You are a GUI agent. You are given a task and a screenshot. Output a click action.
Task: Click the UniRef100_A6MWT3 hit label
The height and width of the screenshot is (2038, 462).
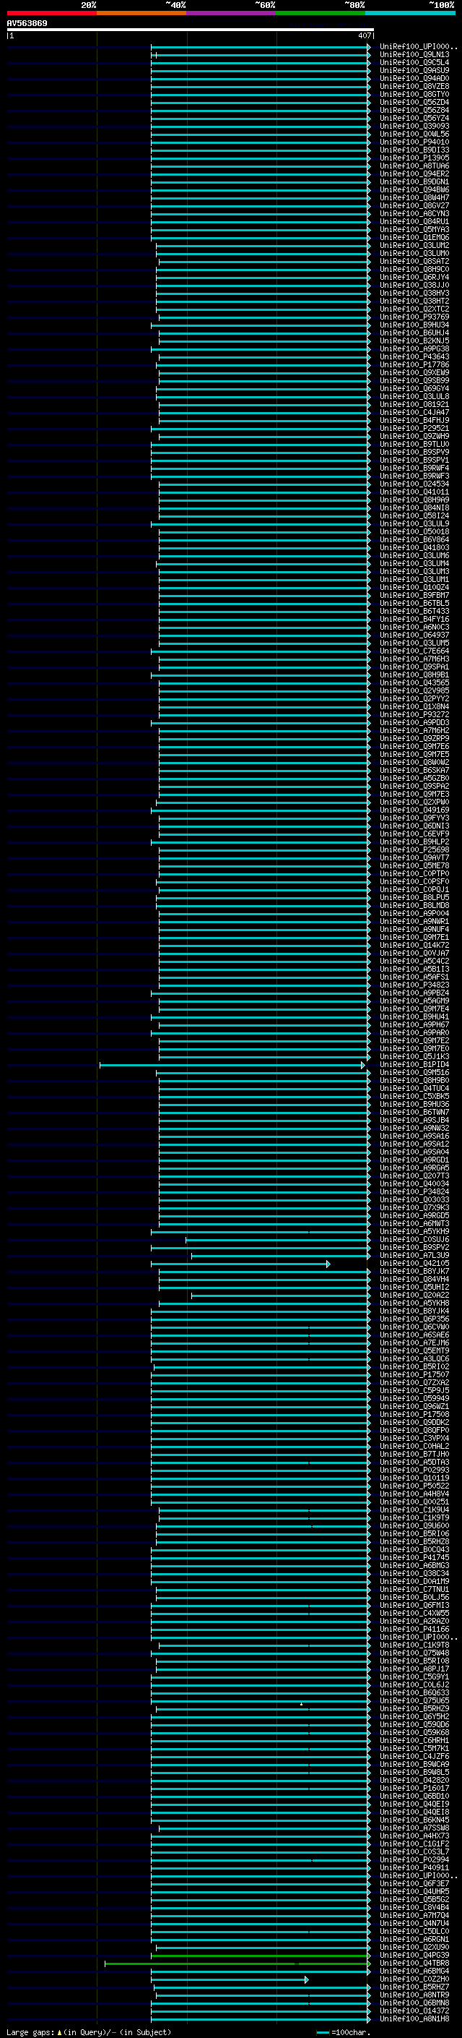414,1224
